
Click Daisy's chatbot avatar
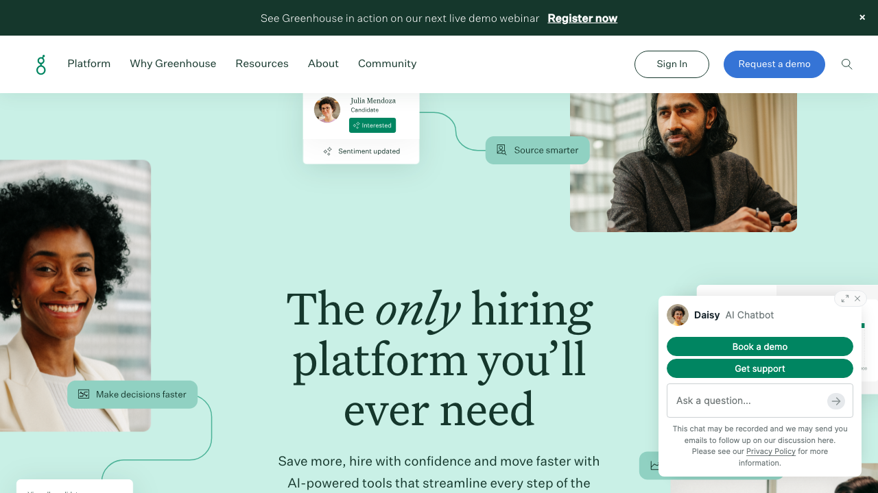click(x=678, y=315)
